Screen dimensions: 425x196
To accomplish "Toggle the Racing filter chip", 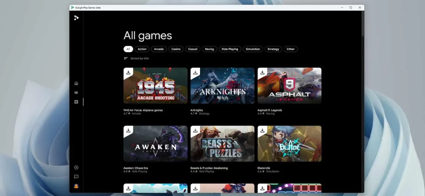I will [x=209, y=49].
